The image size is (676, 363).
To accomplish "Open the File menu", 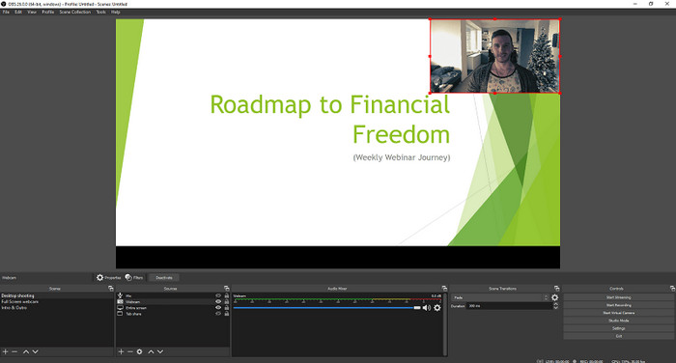I will click(6, 13).
